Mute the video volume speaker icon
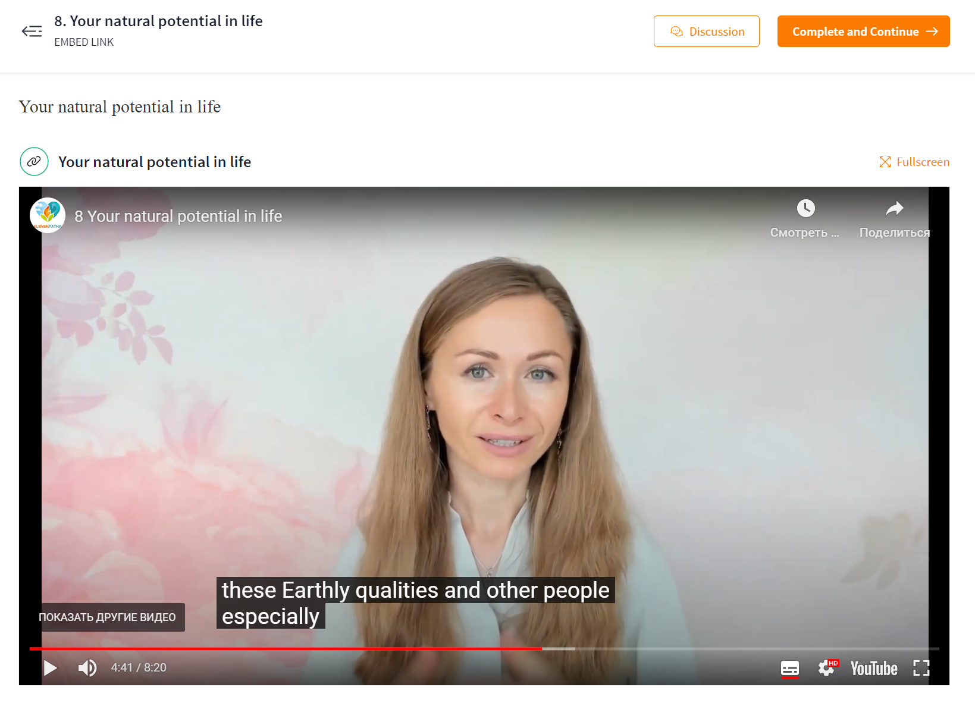The height and width of the screenshot is (706, 975). click(87, 668)
